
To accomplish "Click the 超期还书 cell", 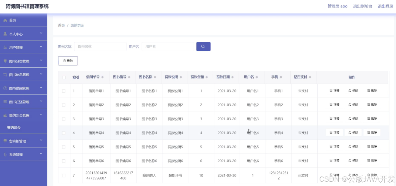I will pos(175,175).
